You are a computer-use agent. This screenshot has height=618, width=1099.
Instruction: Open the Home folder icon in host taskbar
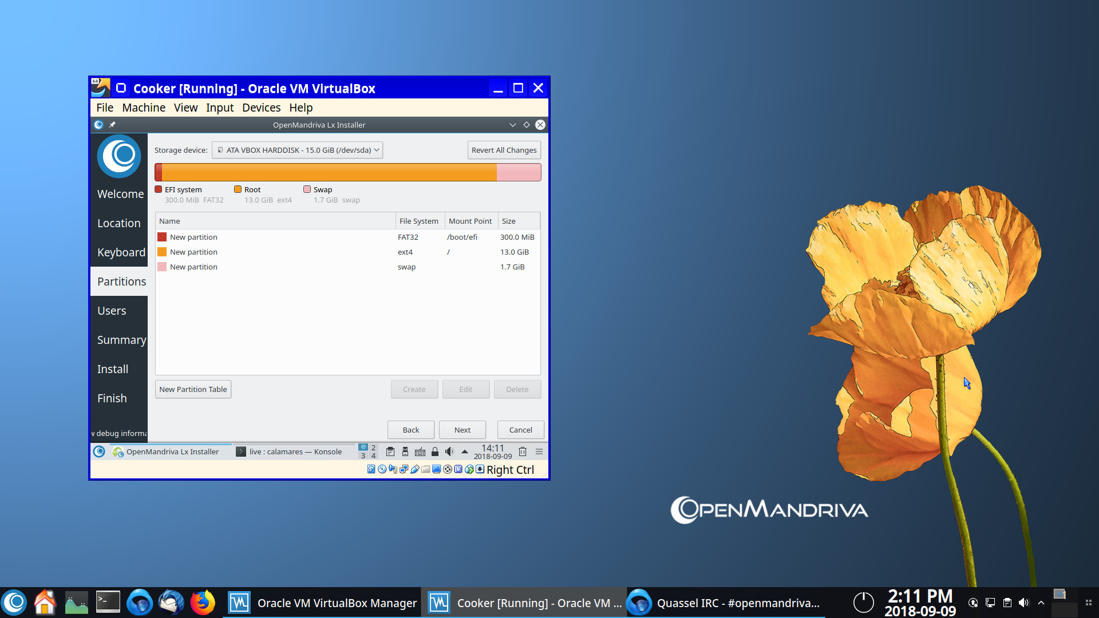(x=45, y=603)
